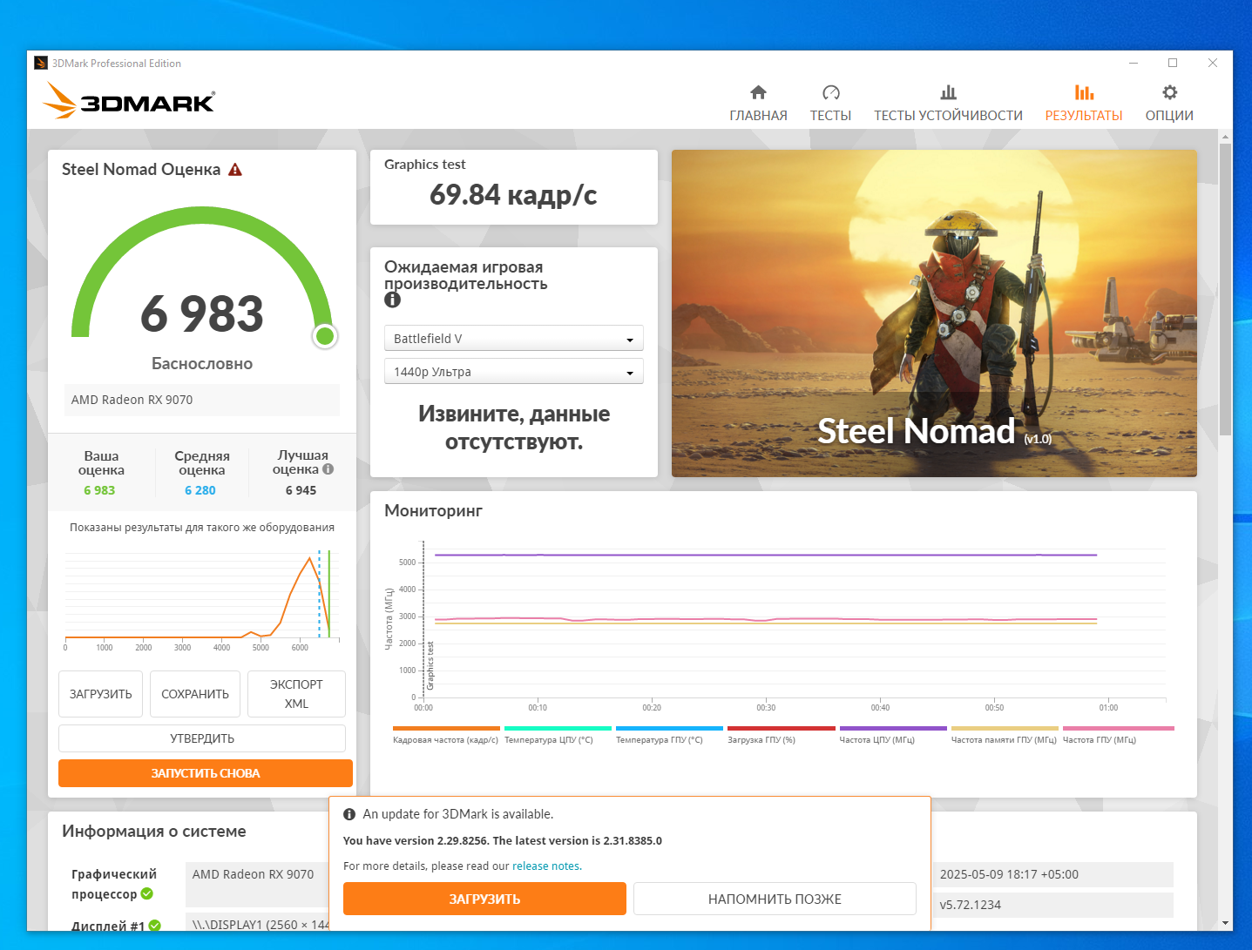Click the Средняя оценка value 6 280

200,490
